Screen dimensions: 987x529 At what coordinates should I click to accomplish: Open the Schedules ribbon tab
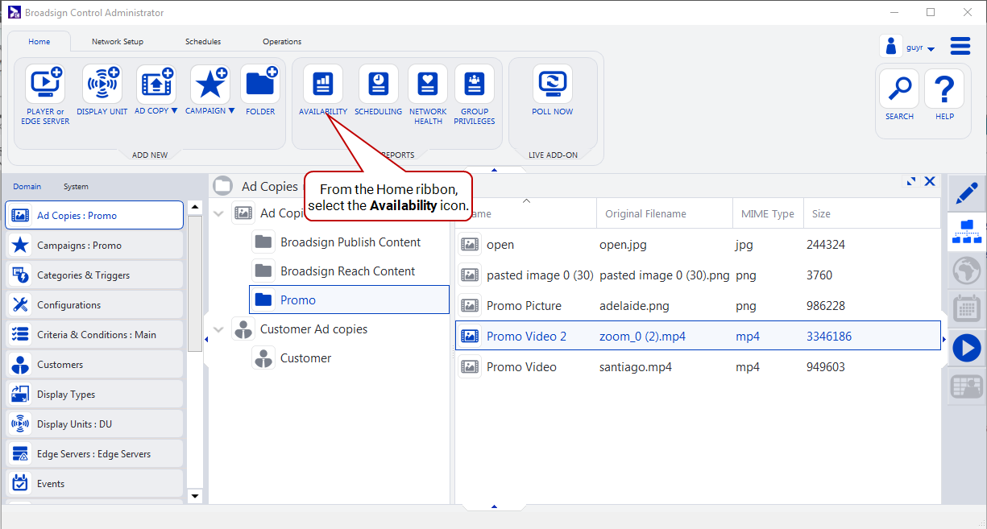pos(203,42)
